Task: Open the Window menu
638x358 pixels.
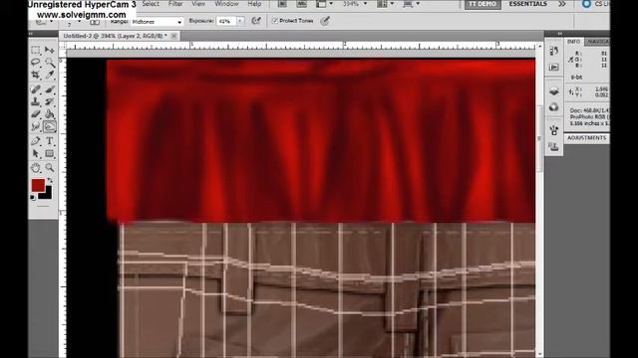Action: (226, 4)
